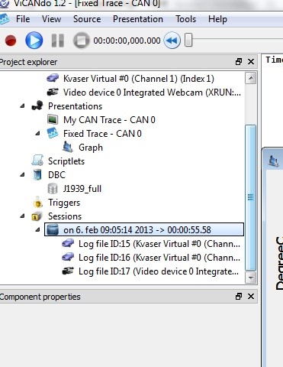This screenshot has height=367, width=283.
Task: Open the Tools menu
Action: (x=185, y=19)
